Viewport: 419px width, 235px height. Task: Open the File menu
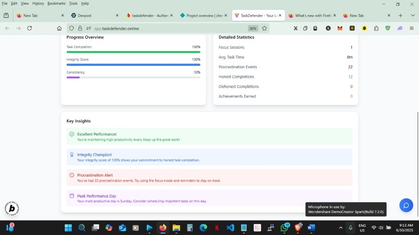coord(5,4)
